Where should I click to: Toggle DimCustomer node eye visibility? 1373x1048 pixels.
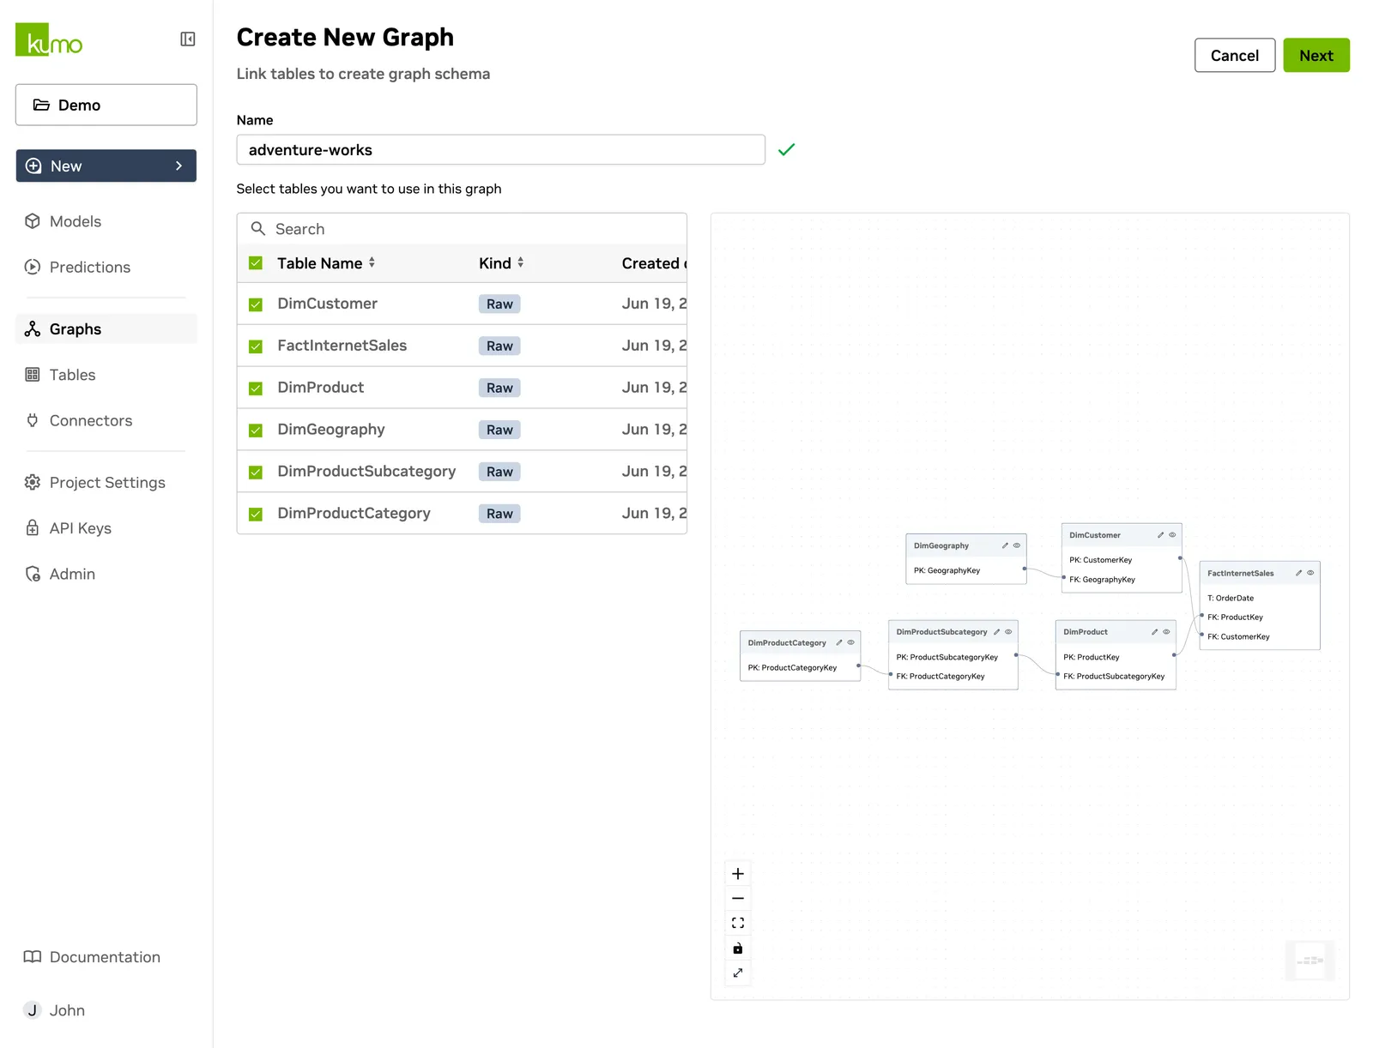point(1172,535)
